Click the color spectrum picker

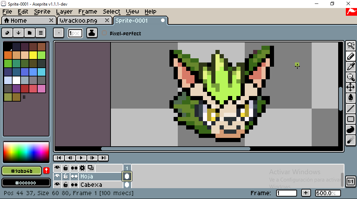point(26,152)
